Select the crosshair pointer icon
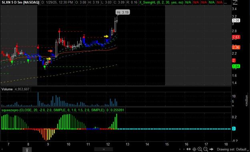The image size is (250, 152). coord(194,149)
